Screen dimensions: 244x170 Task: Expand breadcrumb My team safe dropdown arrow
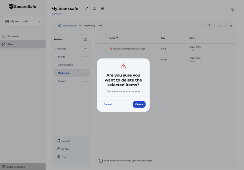[x=80, y=26]
